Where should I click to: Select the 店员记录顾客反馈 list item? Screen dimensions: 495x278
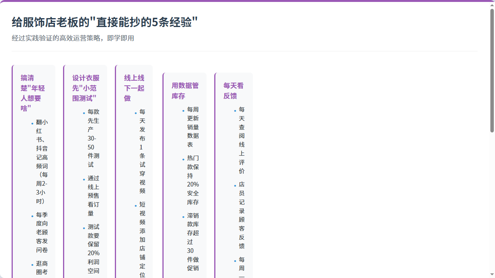click(242, 215)
